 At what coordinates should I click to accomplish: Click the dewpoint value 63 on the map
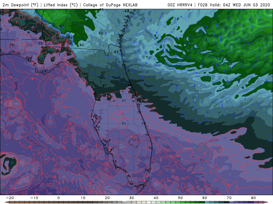[x=116, y=52]
